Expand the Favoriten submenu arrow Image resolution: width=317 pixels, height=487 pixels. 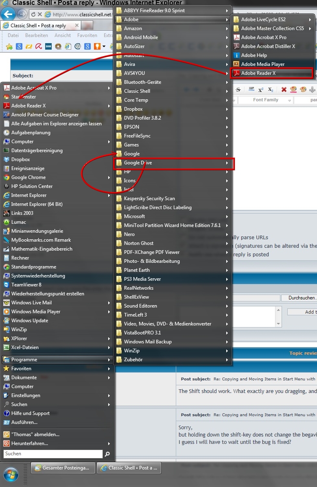(x=109, y=369)
